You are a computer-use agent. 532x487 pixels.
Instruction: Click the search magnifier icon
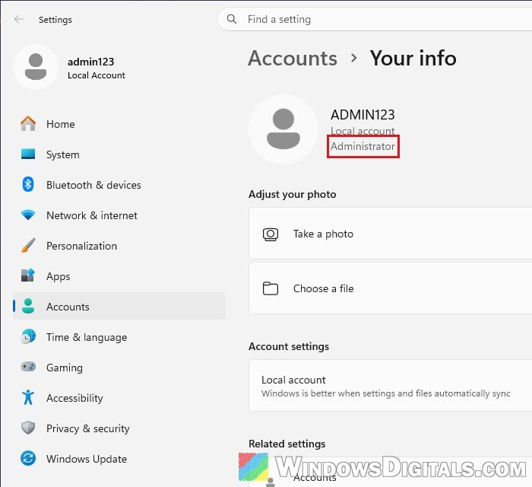pos(232,19)
